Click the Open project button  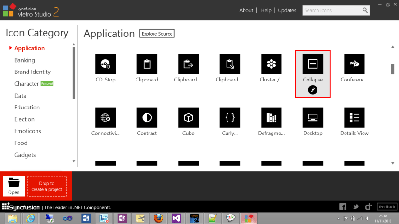(14, 186)
